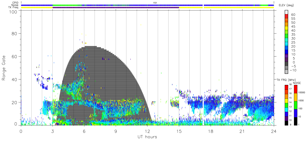Pick the red top segment of TX FRQ colorbar

286,87
